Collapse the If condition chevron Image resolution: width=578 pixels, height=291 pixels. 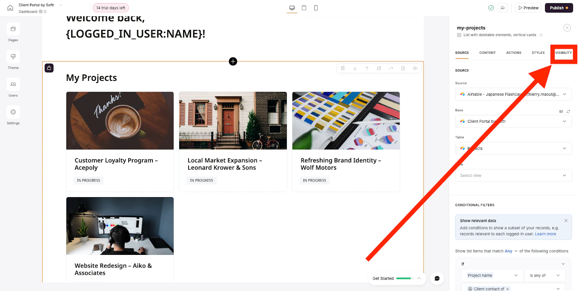[563, 264]
